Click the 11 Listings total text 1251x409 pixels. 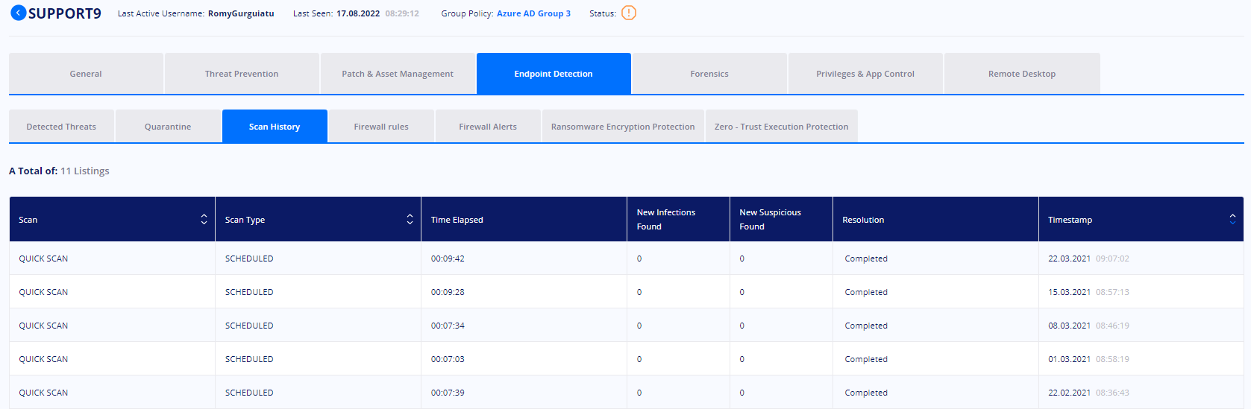pyautogui.click(x=85, y=171)
